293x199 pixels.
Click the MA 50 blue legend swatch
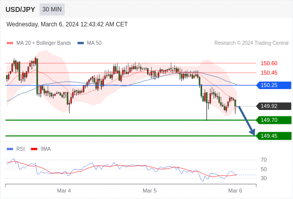pos(80,43)
